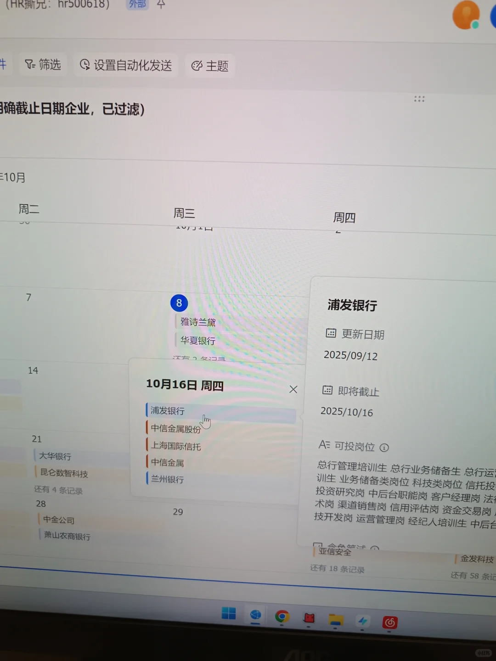Click calendar day 14 cell
Screen dimensions: 496x661
(x=33, y=370)
